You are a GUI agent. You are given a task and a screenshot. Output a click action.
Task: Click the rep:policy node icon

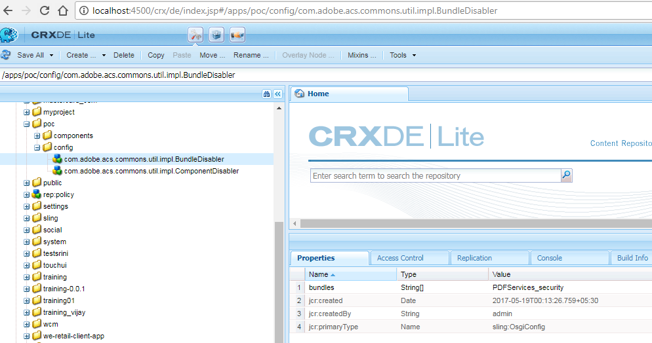coord(37,194)
